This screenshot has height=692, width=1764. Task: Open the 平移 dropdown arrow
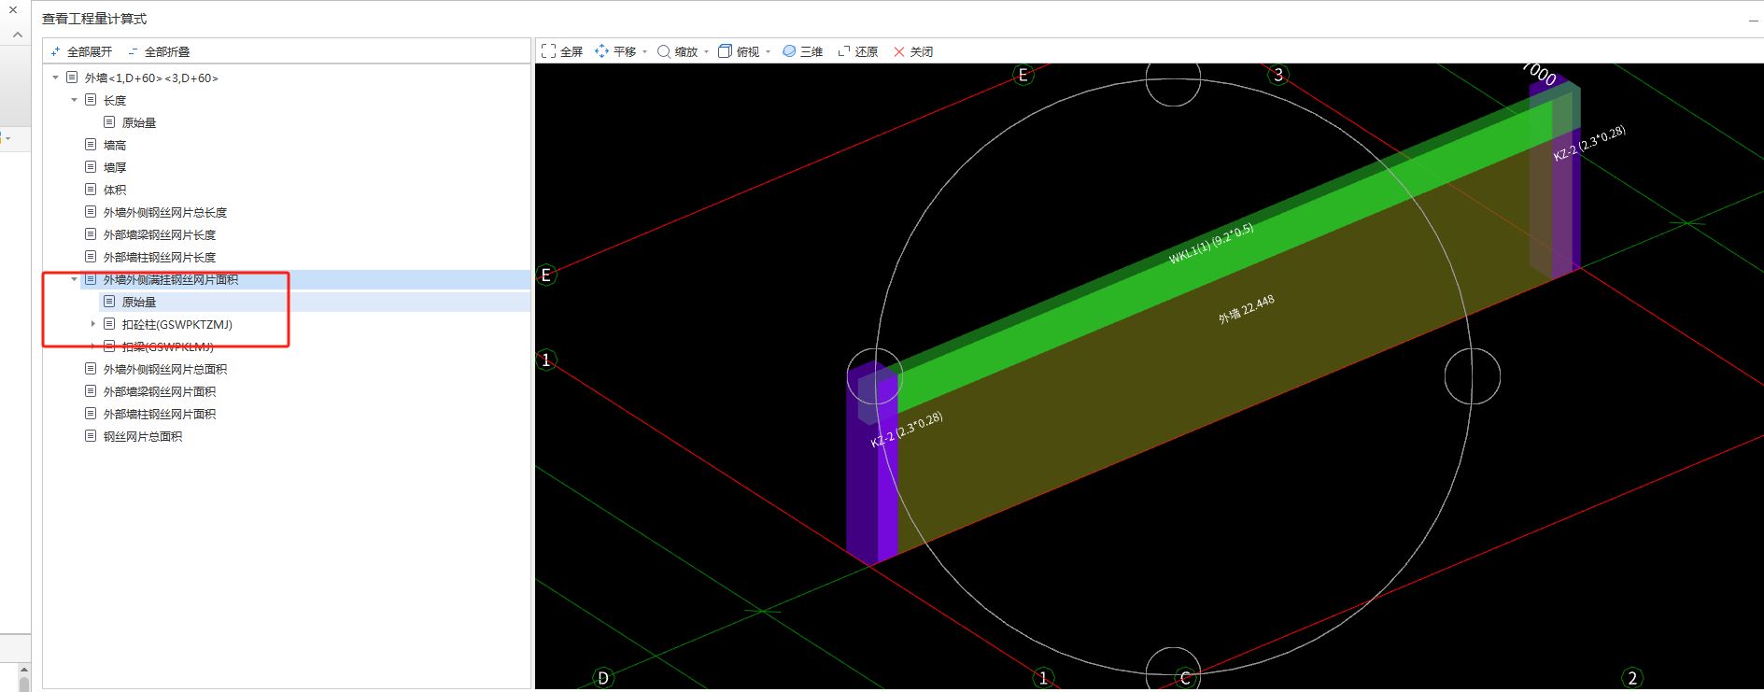[x=644, y=52]
